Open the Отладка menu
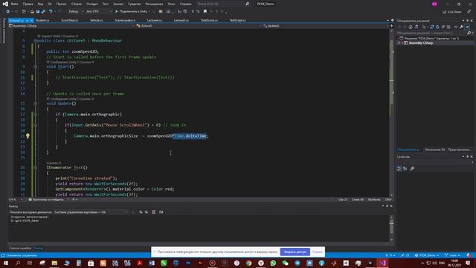This screenshot has width=476, height=268. (x=92, y=4)
